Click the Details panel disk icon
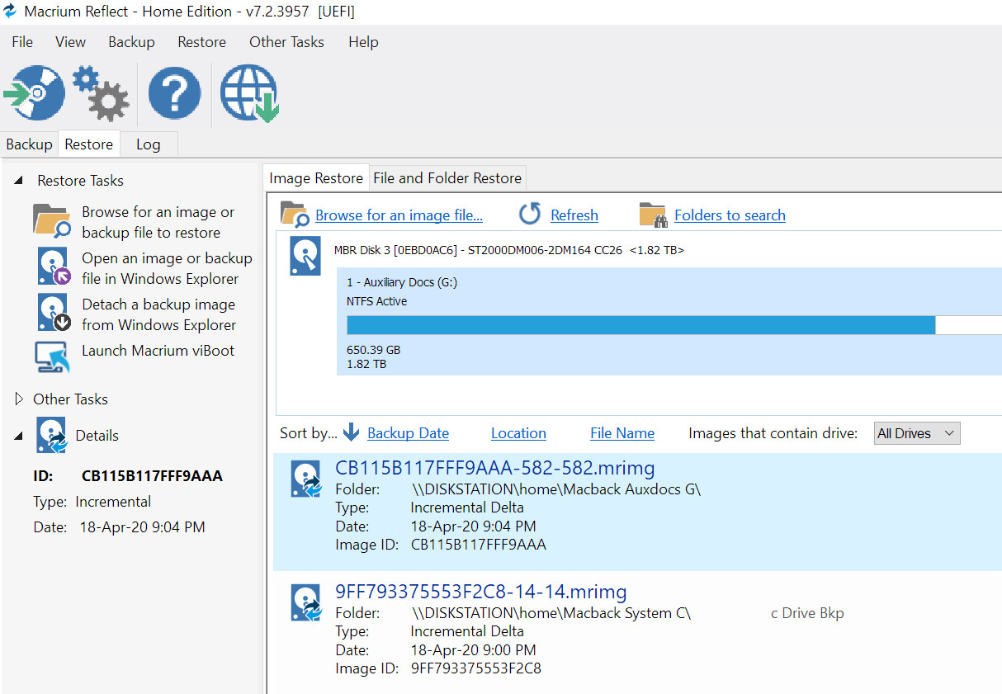Screen dimensions: 1002x694 pyautogui.click(x=51, y=435)
